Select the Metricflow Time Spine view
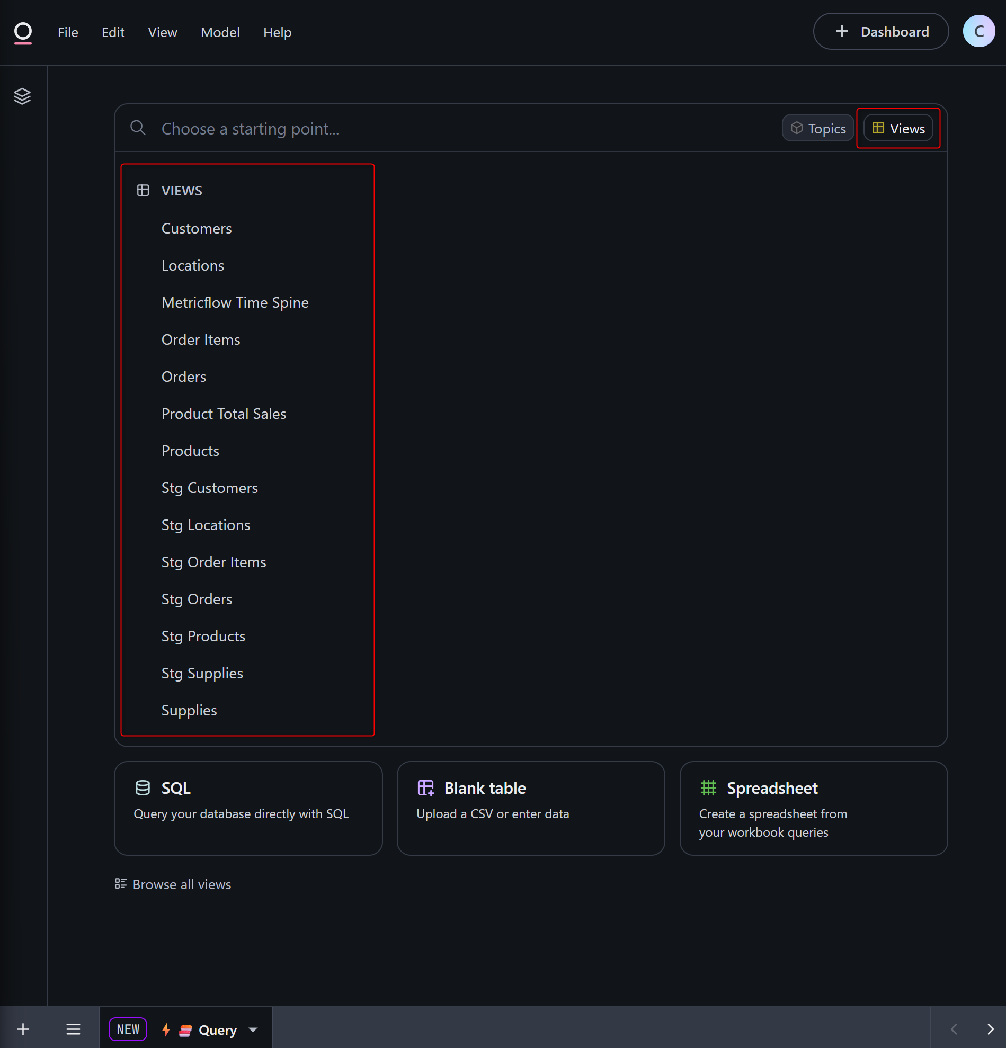 coord(235,302)
